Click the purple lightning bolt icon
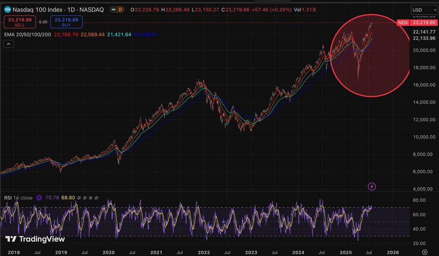 [x=372, y=187]
